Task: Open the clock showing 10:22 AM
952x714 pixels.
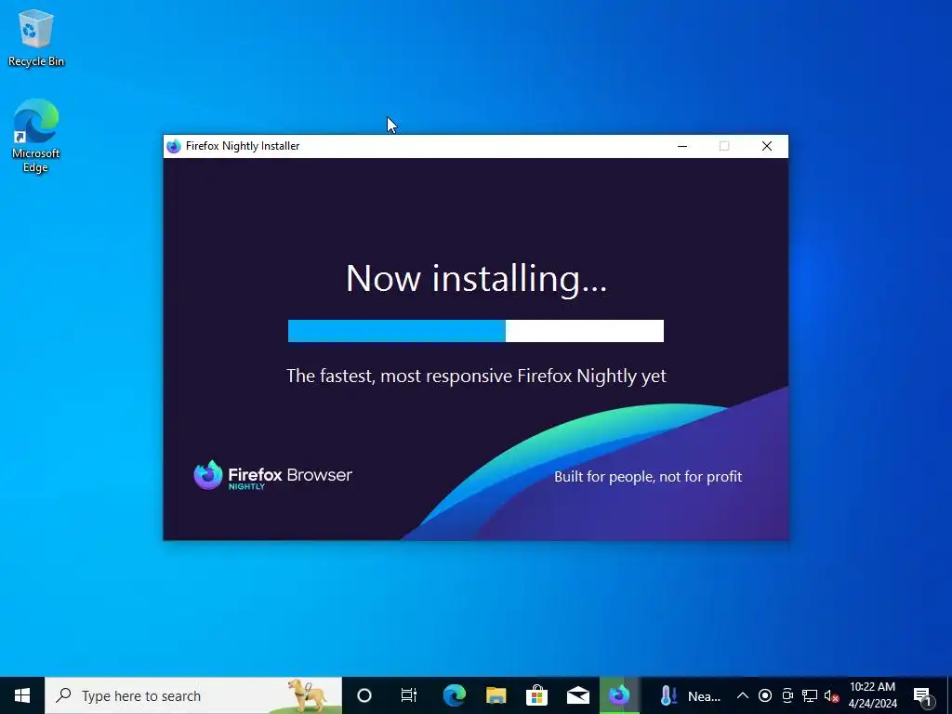Action: click(x=872, y=695)
